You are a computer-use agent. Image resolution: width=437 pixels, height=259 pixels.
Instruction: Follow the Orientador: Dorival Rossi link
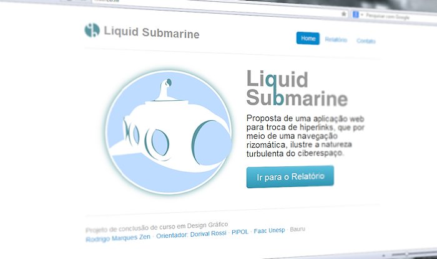coord(191,234)
